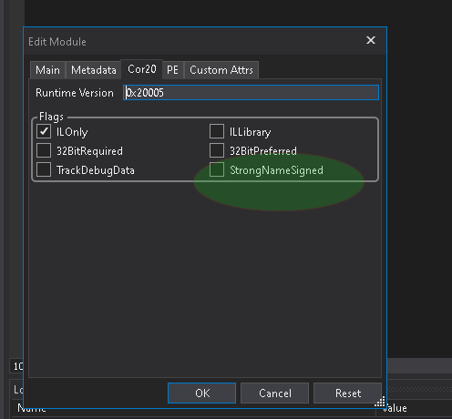Click the Cancel button
The width and height of the screenshot is (452, 419).
(275, 393)
